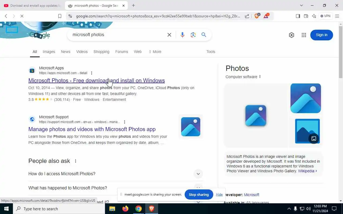
Task: Stop page loading with the X button
Action: 22,16
